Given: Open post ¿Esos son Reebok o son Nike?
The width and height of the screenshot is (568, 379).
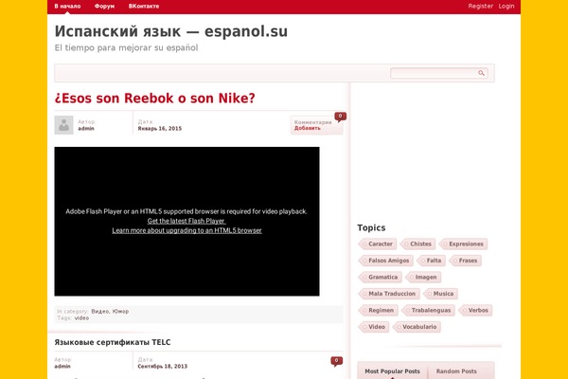Looking at the screenshot, I should coord(154,99).
